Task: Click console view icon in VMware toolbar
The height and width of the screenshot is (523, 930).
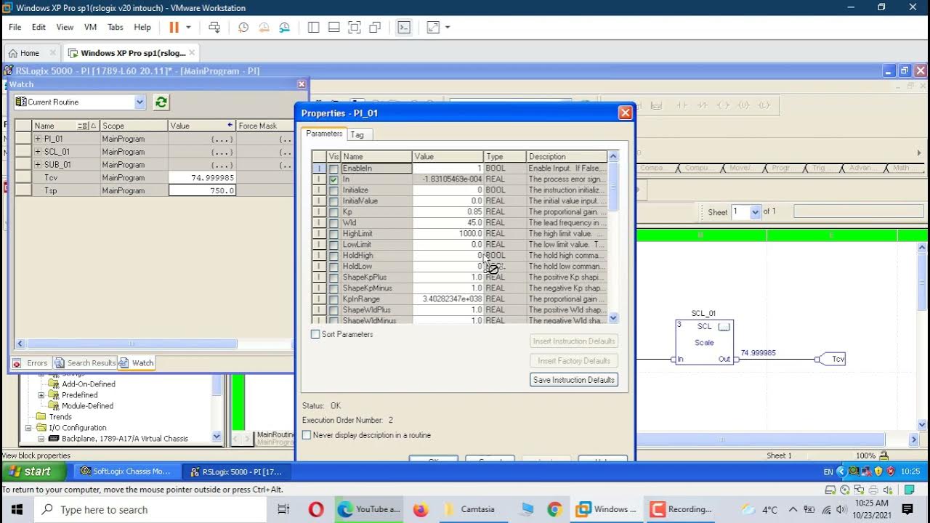Action: (x=404, y=27)
